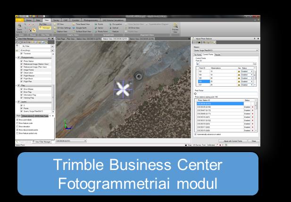The image size is (291, 202).
Task: Switch to the View Filter Manager bottom tab
Action: [x=42, y=142]
